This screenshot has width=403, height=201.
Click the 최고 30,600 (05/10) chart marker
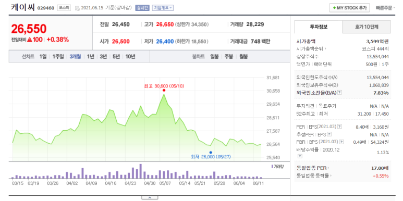tap(164, 90)
